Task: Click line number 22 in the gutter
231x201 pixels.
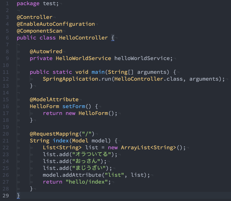Action: point(6,147)
